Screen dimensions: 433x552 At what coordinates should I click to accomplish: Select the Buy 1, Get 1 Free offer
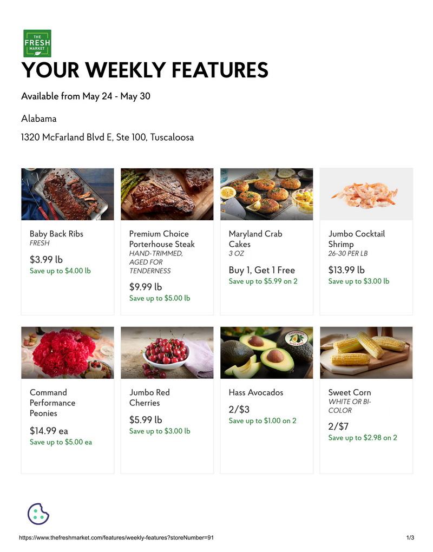pyautogui.click(x=262, y=270)
